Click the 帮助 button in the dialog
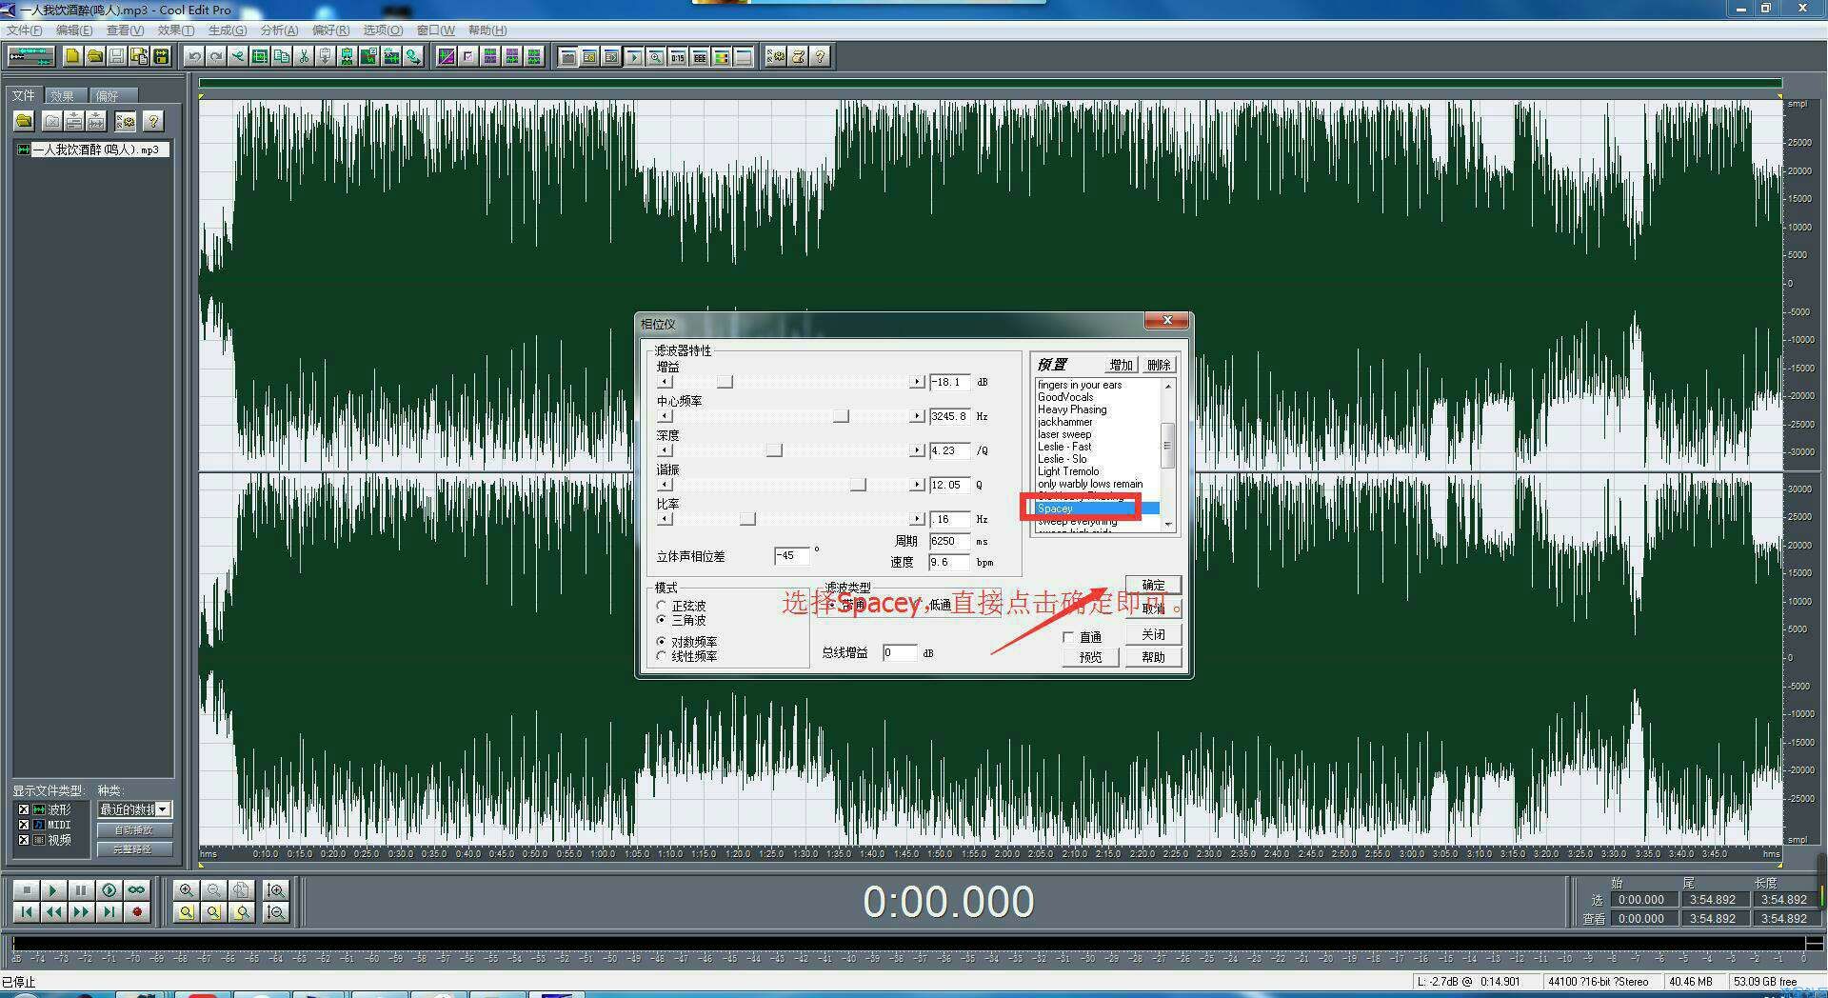This screenshot has height=998, width=1828. point(1153,657)
